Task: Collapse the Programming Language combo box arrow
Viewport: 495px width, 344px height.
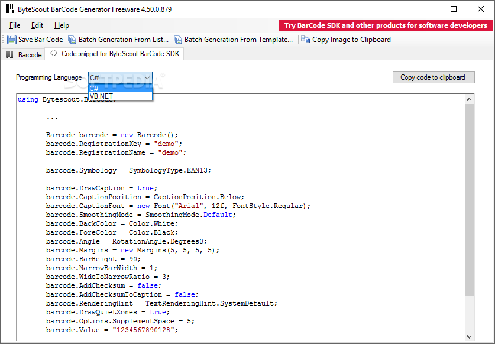Action: pos(147,77)
